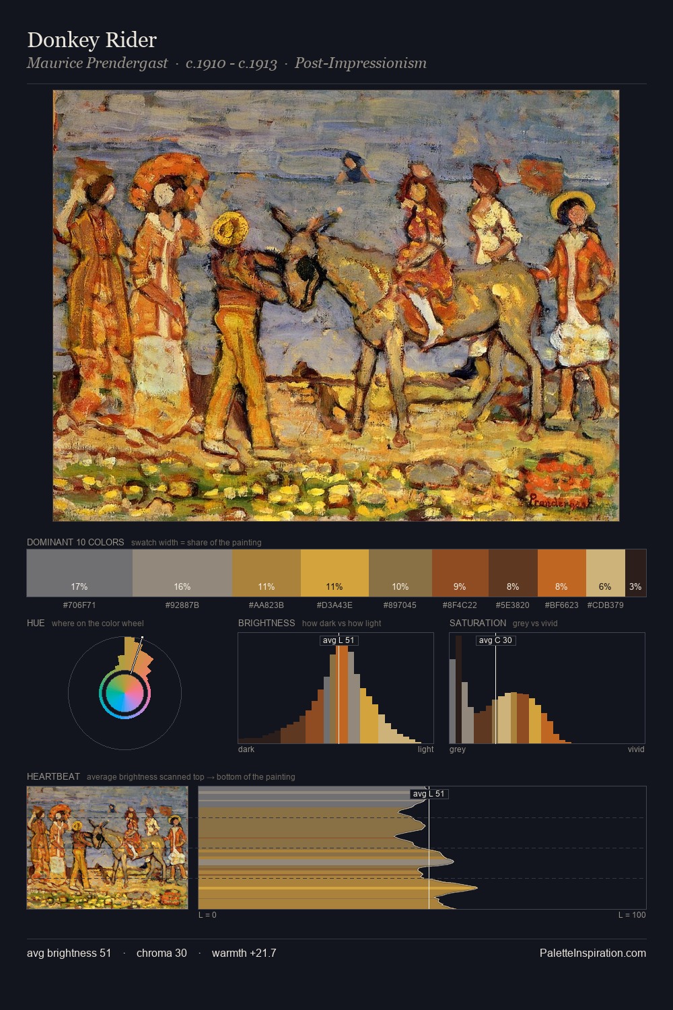Click the 'DOMINANT 10 COLORS' heading
This screenshot has width=673, height=1010.
(x=75, y=542)
